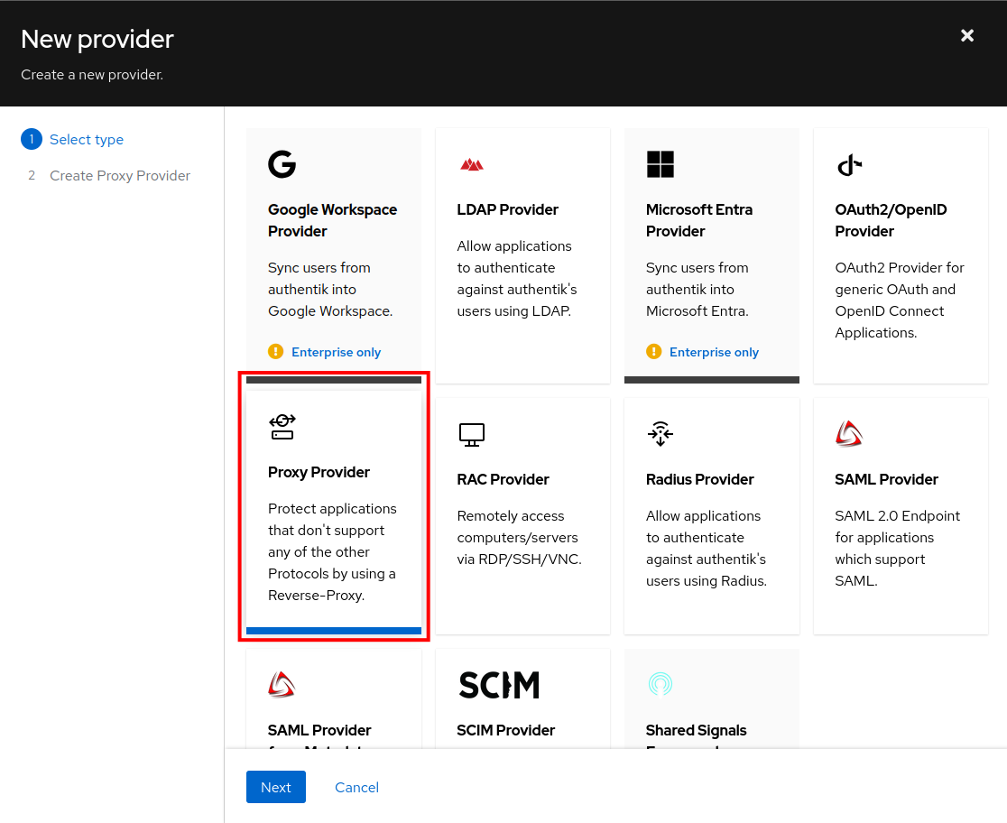Click the Radius Provider signal icon
Screen dimensions: 1007x823
660,434
